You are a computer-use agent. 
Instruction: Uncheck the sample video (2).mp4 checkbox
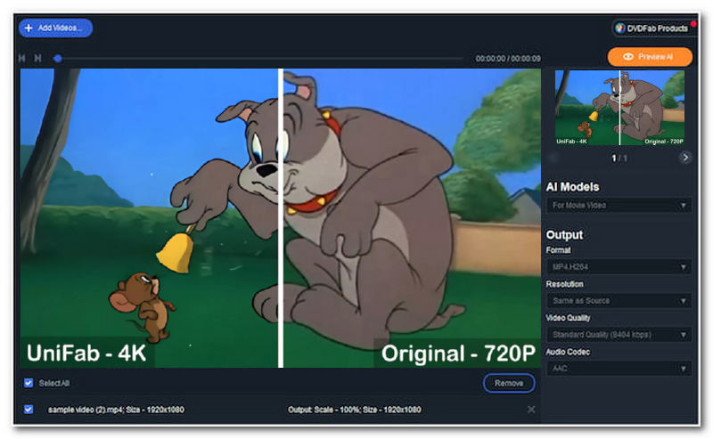point(29,410)
